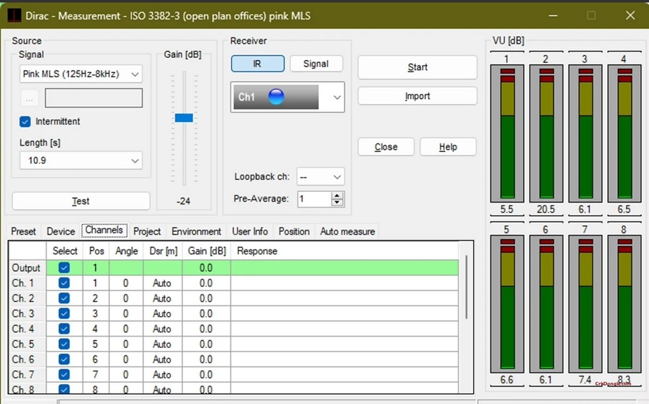The image size is (649, 404).
Task: Open the Preset tab
Action: click(22, 231)
